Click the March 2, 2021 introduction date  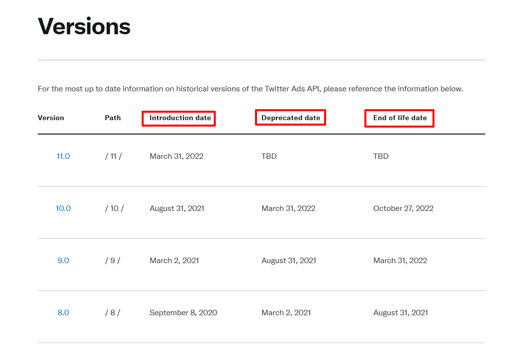tap(174, 261)
